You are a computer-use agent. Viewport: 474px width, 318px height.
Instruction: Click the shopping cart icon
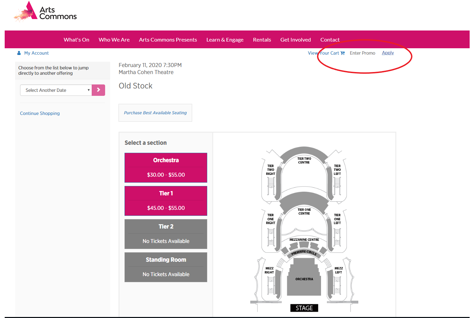(342, 53)
